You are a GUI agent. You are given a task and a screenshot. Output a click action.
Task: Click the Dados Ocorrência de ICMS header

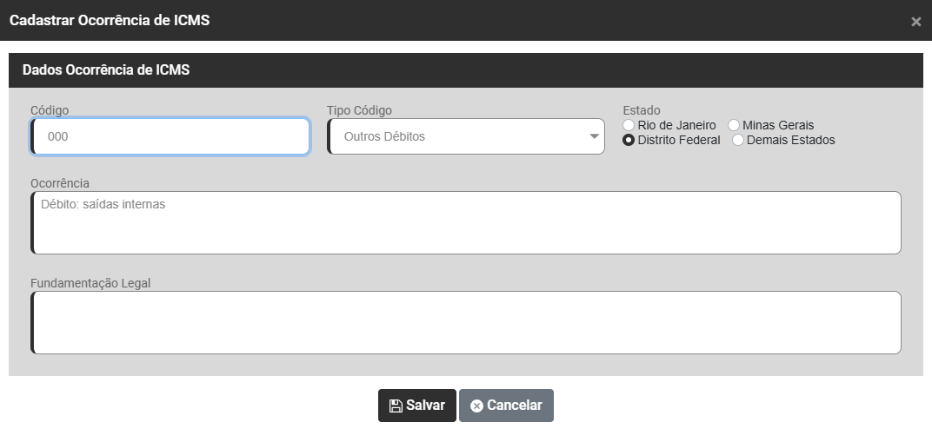(x=106, y=70)
